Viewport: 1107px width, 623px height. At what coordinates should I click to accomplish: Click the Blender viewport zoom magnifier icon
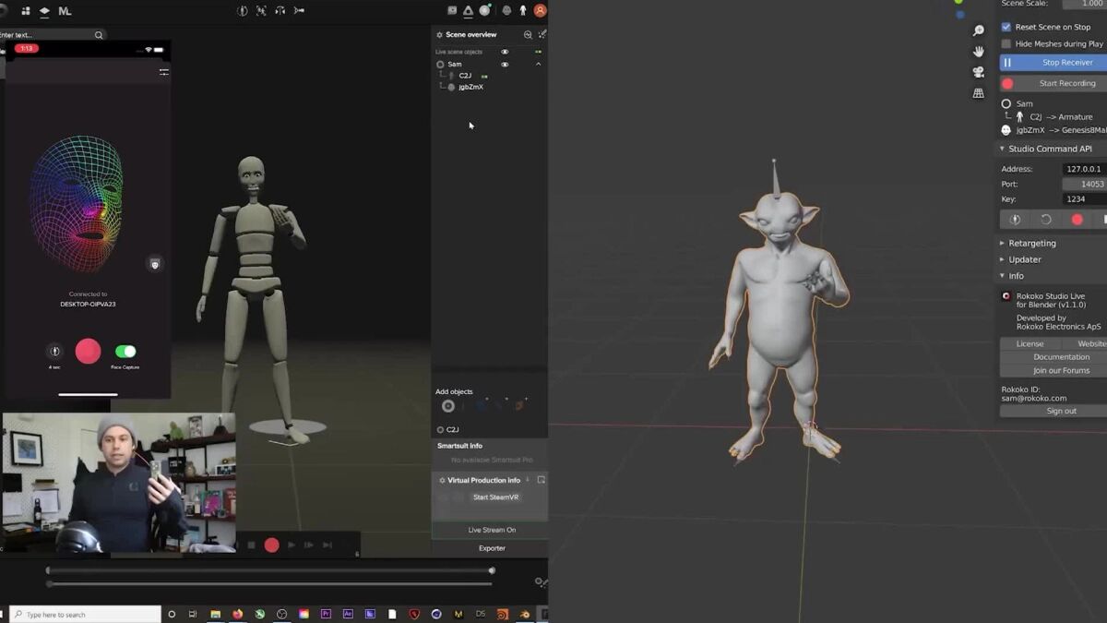pyautogui.click(x=979, y=30)
